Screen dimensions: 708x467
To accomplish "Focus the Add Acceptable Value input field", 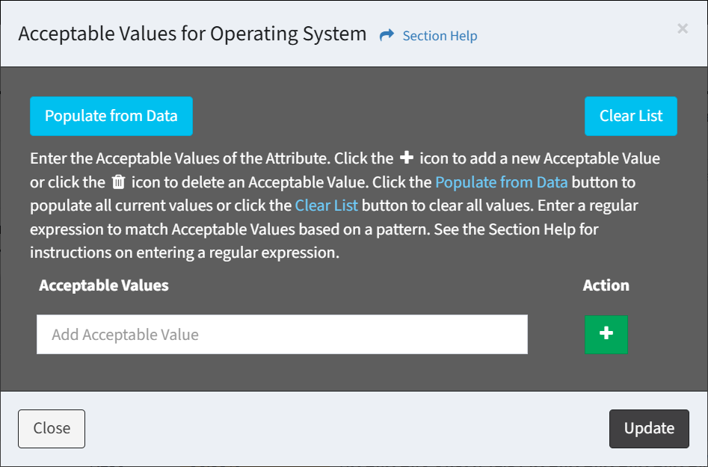I will pos(282,334).
